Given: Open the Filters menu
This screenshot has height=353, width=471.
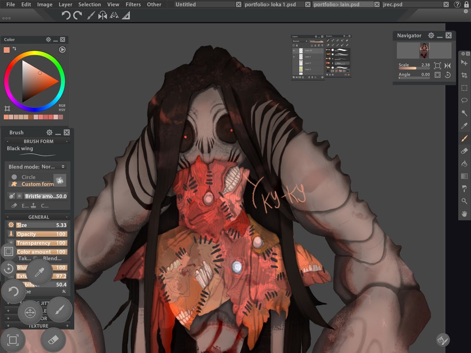Looking at the screenshot, I should click(x=133, y=4).
